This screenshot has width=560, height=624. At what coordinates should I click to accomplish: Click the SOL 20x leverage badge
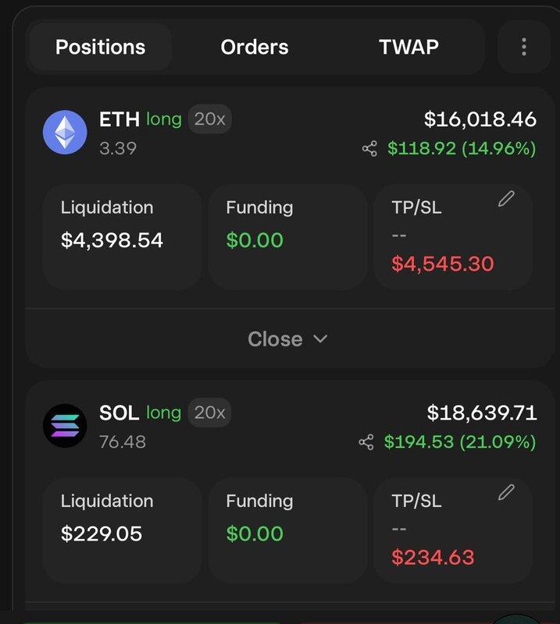[x=209, y=413]
